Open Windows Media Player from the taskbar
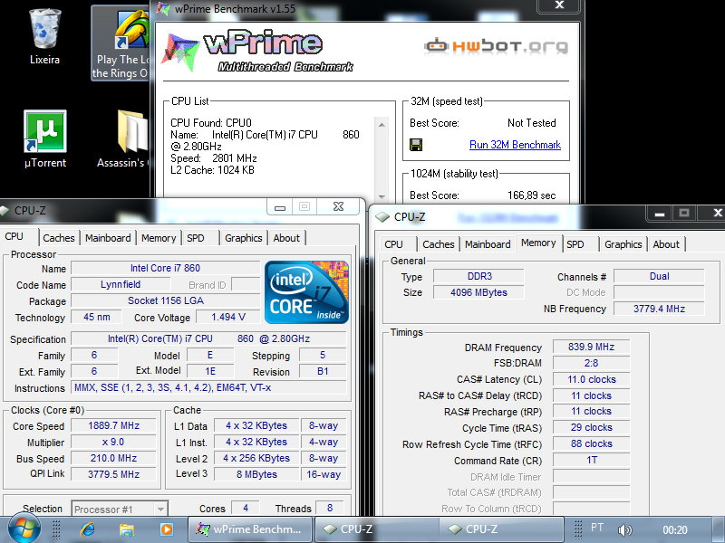The image size is (725, 543). pyautogui.click(x=166, y=529)
